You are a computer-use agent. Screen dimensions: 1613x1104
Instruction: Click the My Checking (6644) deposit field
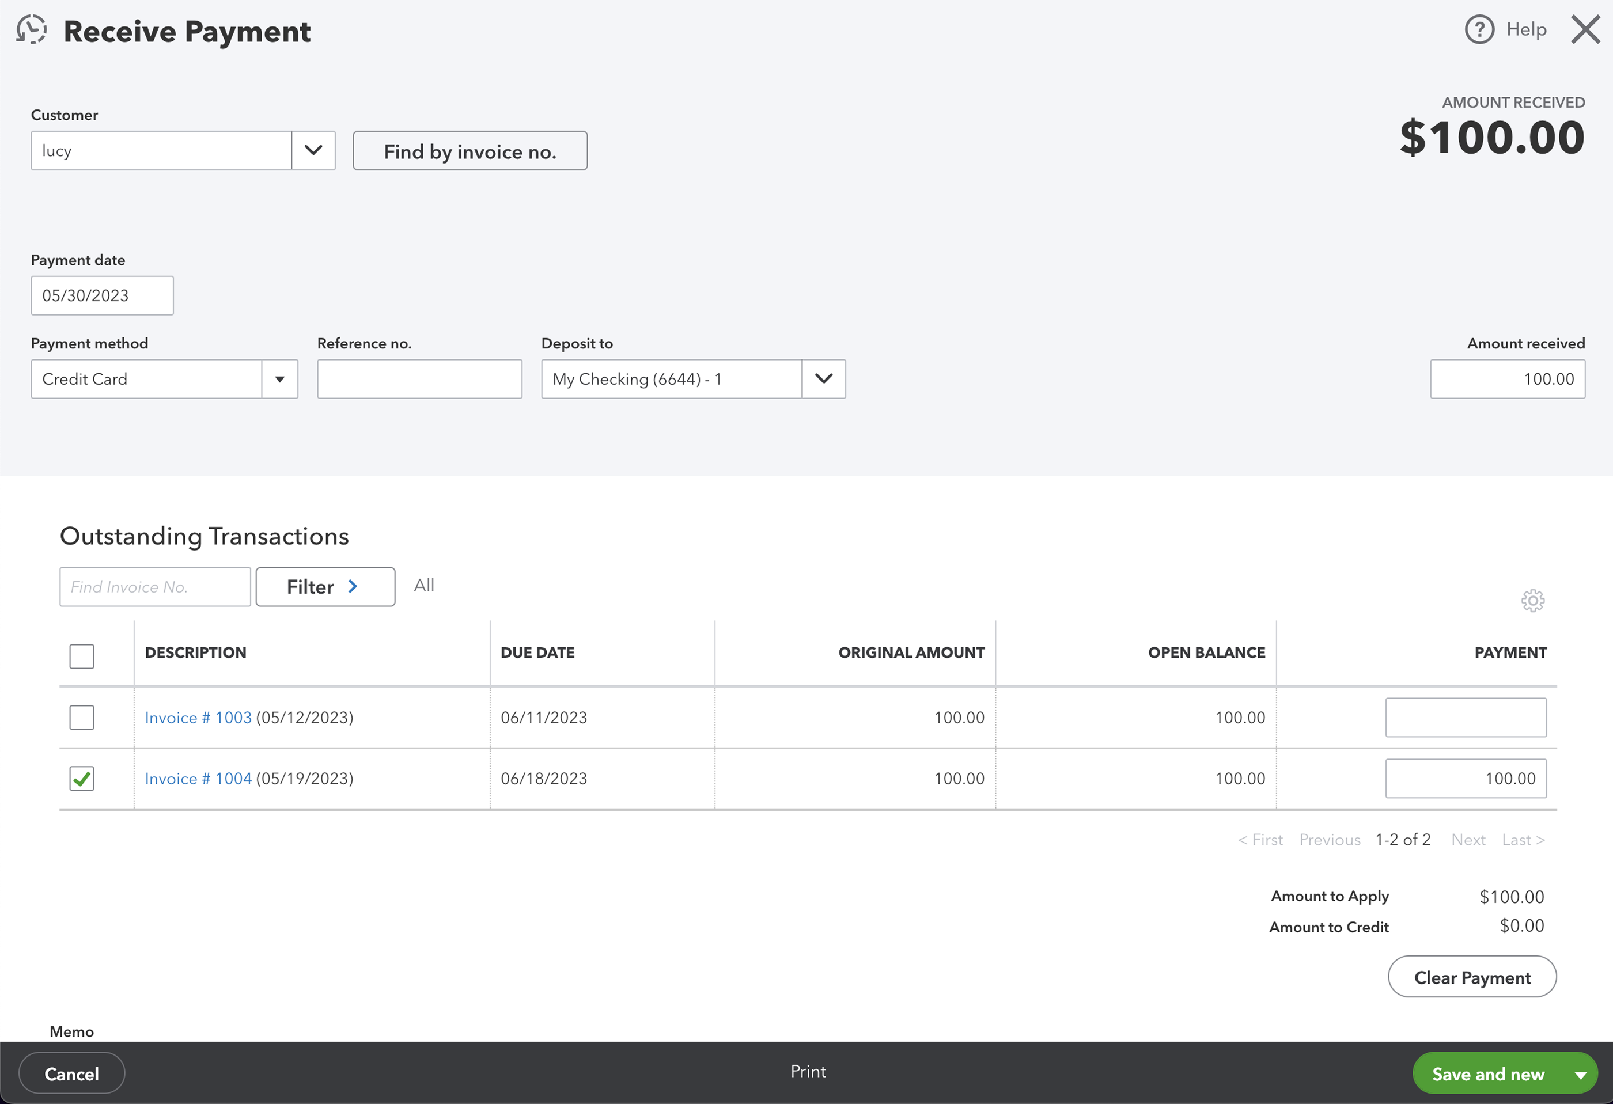671,379
